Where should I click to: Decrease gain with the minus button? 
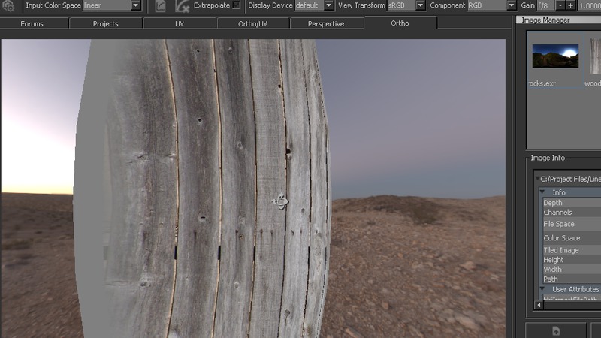point(560,5)
